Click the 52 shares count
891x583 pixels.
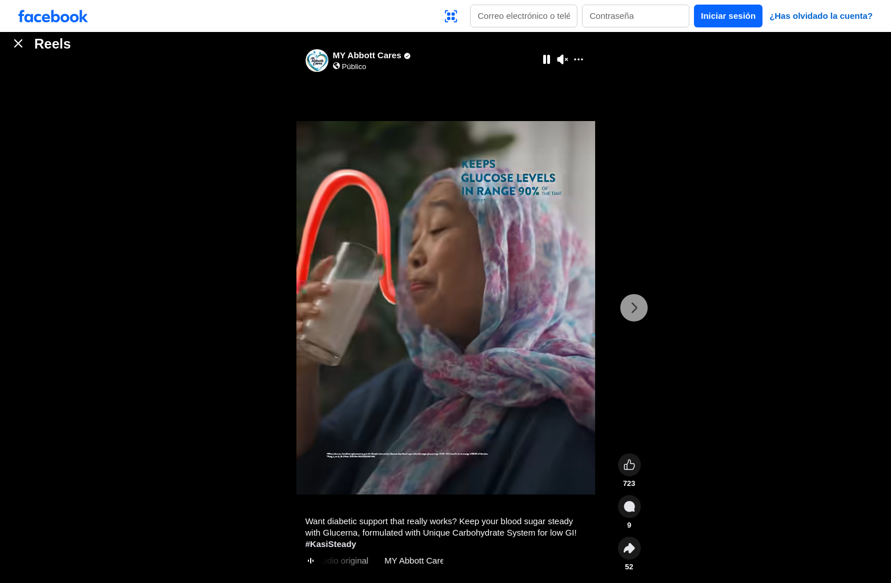pos(629,567)
